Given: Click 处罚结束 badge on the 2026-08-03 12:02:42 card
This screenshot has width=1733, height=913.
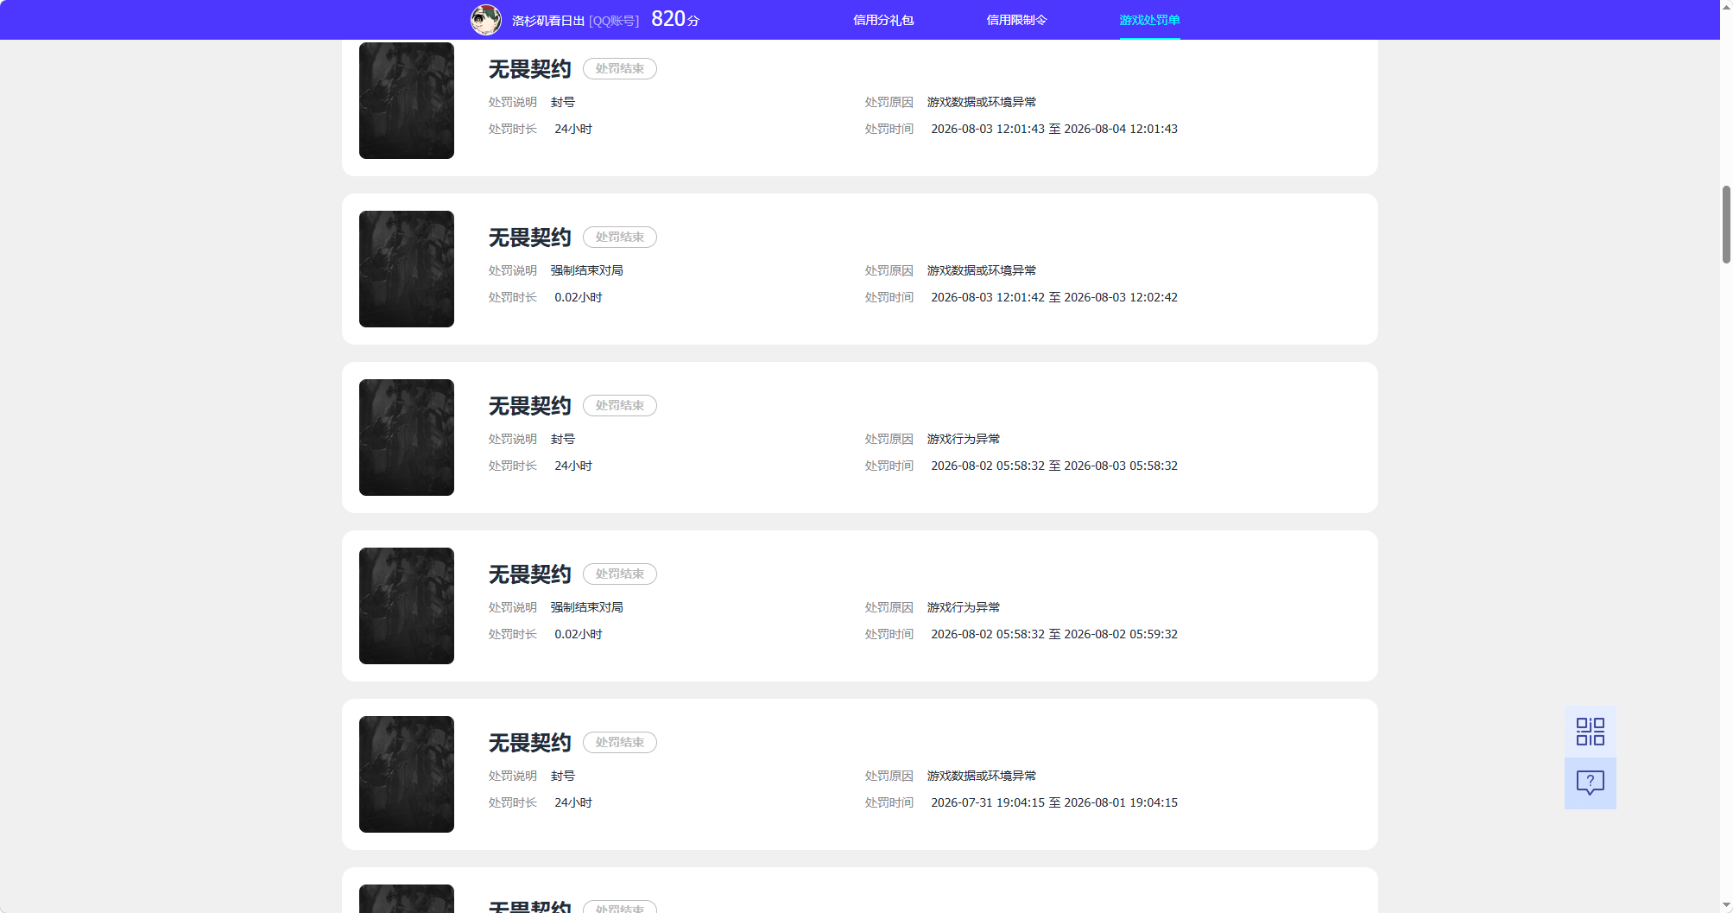Looking at the screenshot, I should (620, 237).
